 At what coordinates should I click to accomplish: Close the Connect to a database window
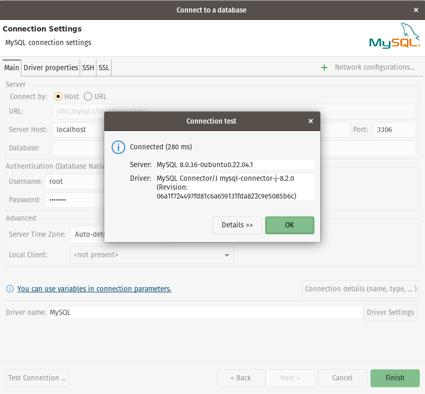pos(416,10)
